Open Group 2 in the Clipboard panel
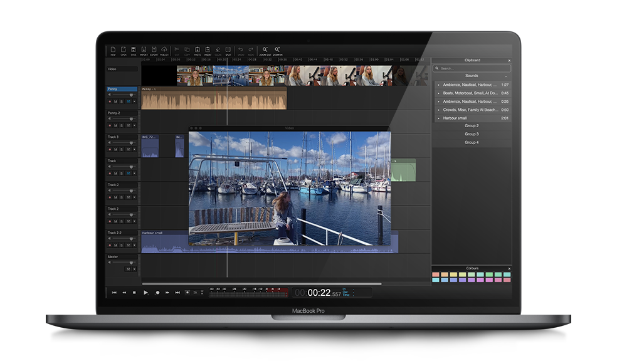617x361 pixels. click(x=472, y=126)
